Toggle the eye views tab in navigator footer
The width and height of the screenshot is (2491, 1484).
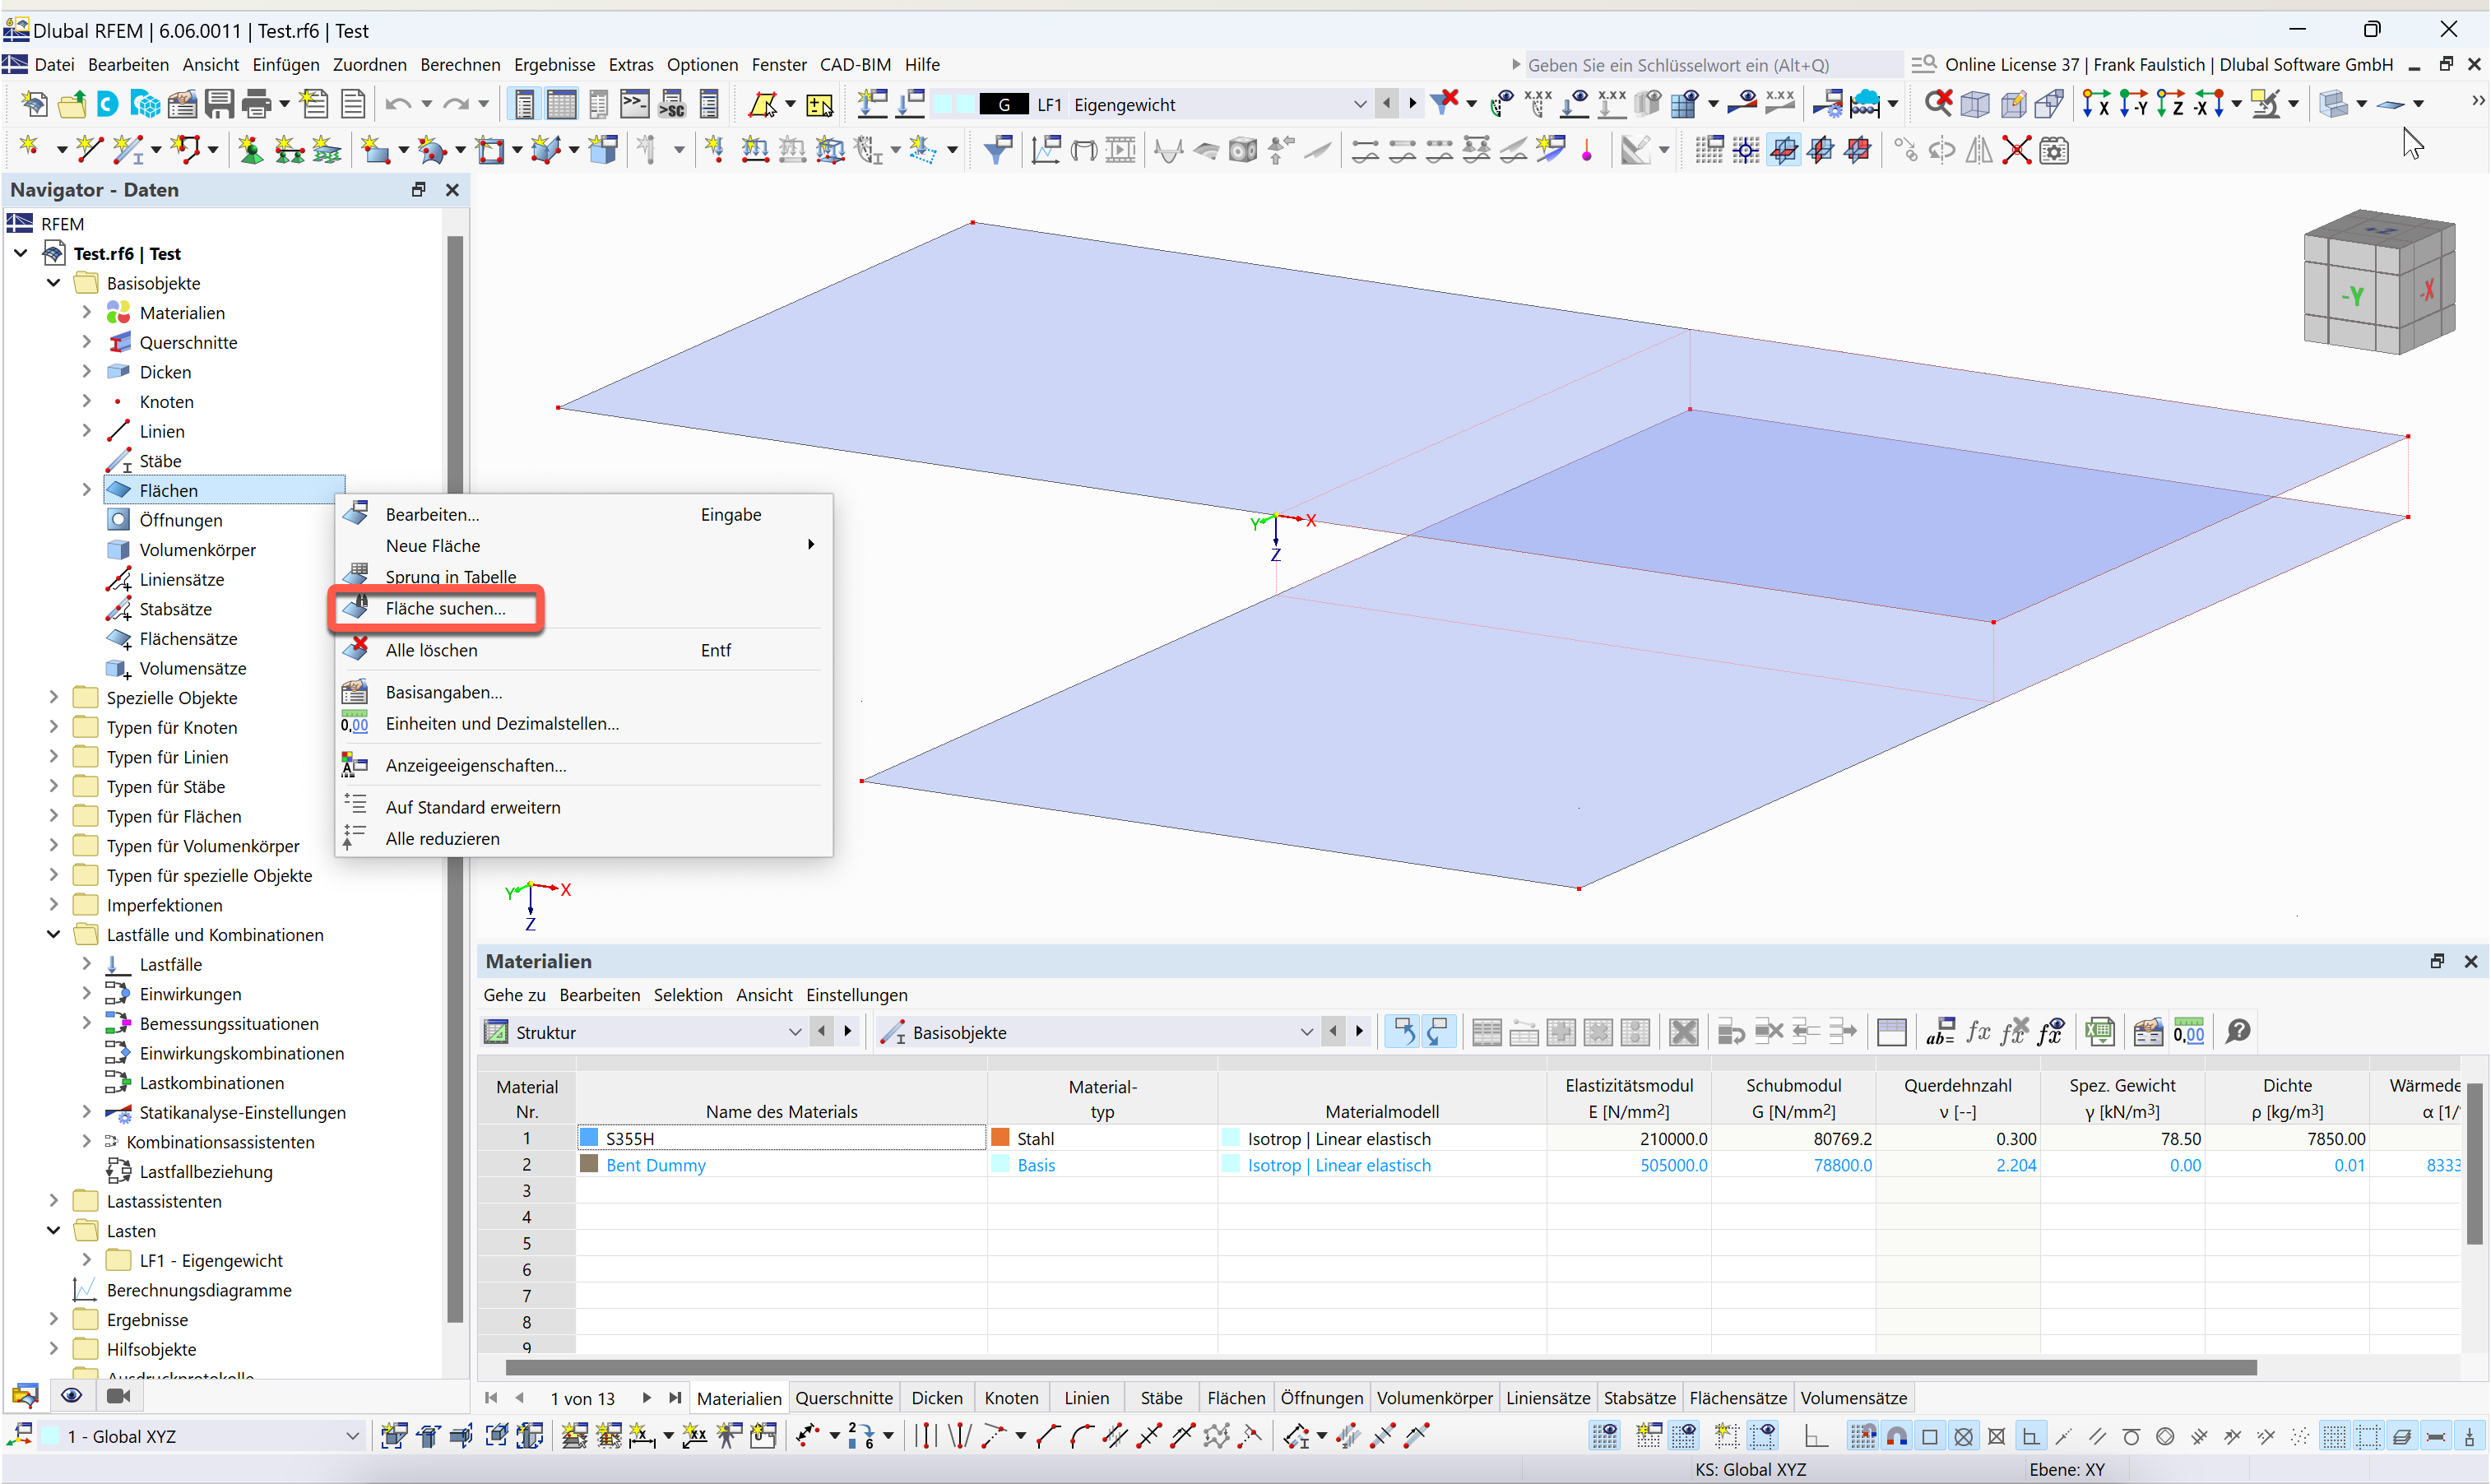71,1395
